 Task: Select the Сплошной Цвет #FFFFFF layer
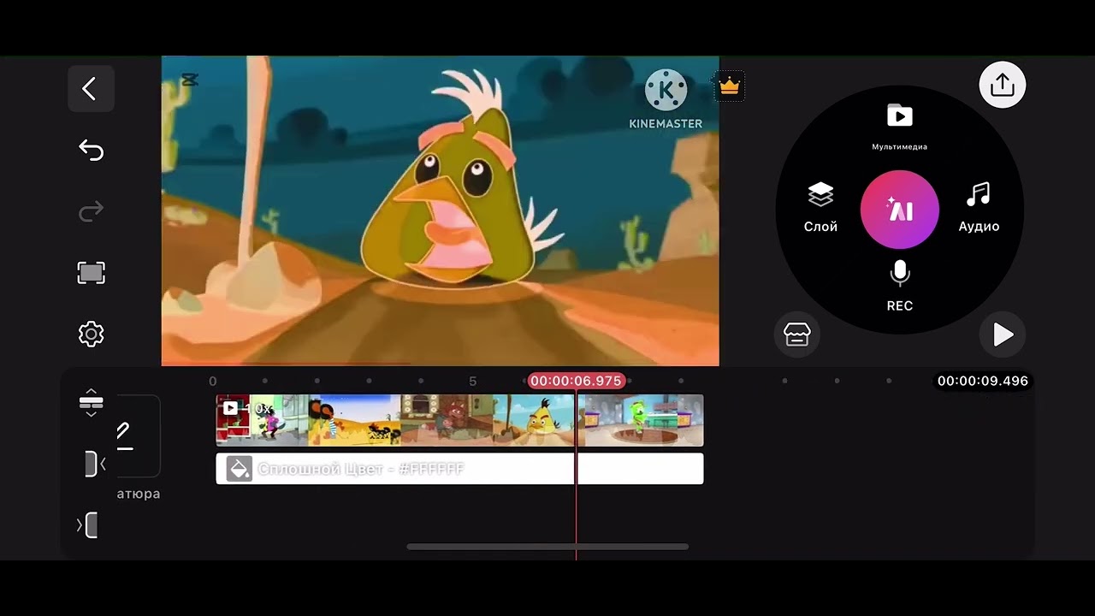(x=459, y=469)
